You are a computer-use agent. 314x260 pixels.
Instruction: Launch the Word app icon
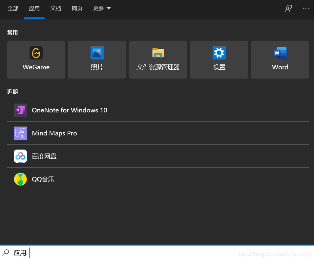pos(280,53)
